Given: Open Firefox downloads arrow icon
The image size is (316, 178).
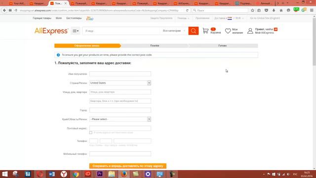Looking at the screenshot, I should (x=274, y=10).
